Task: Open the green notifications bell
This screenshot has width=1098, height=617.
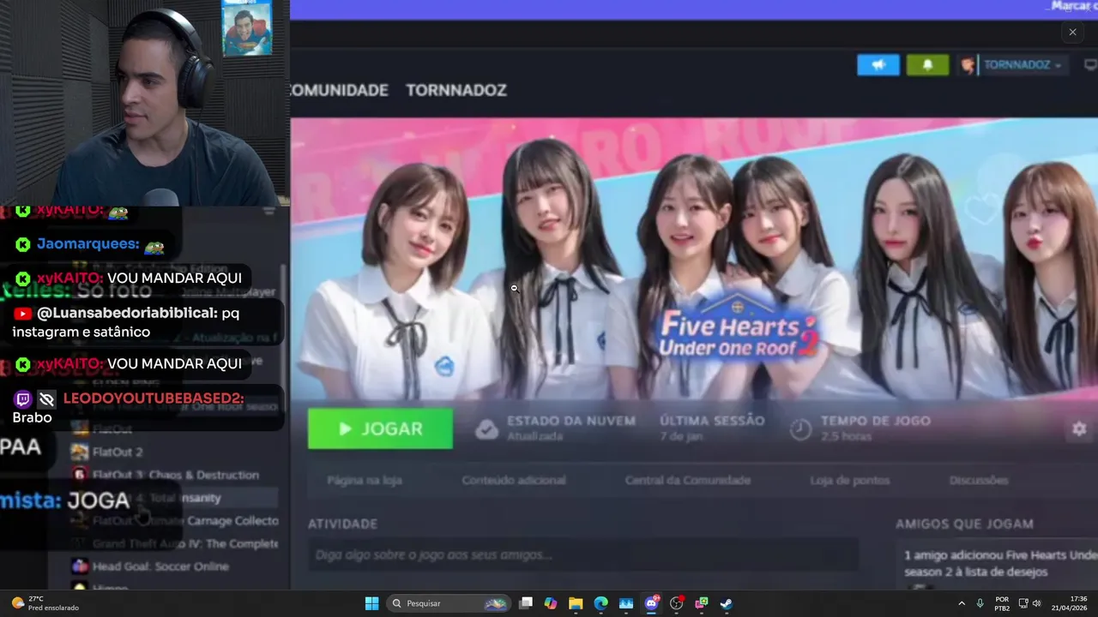Action: coord(928,65)
